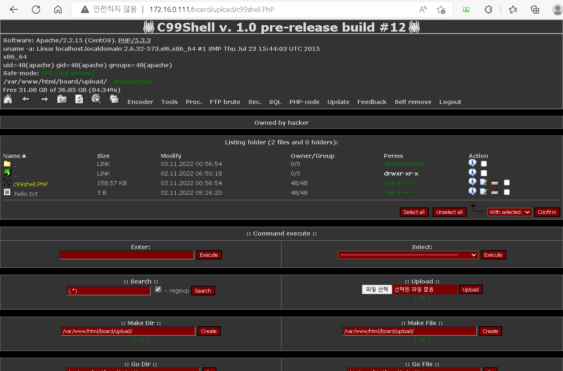Image resolution: width=563 pixels, height=371 pixels.
Task: Click the Confirm button
Action: (x=547, y=212)
